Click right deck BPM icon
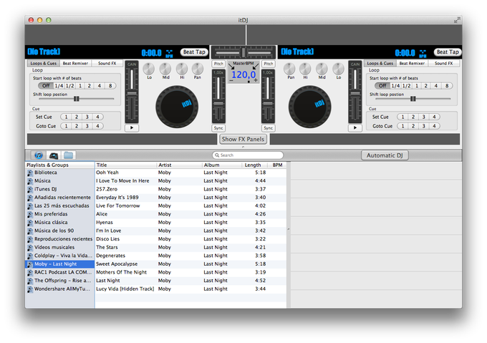The width and height of the screenshot is (487, 343). (x=423, y=54)
